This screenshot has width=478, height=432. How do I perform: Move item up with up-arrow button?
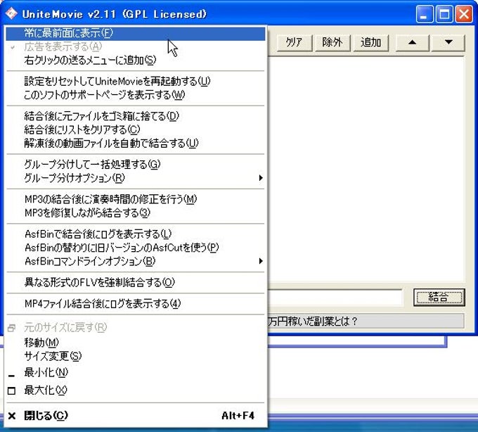tap(412, 42)
